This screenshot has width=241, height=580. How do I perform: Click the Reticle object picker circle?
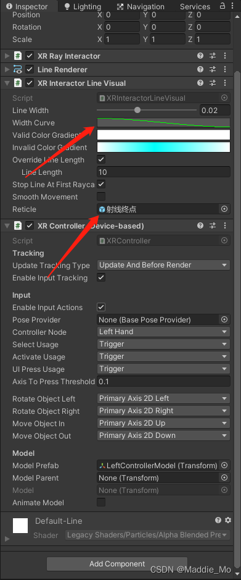(224, 209)
